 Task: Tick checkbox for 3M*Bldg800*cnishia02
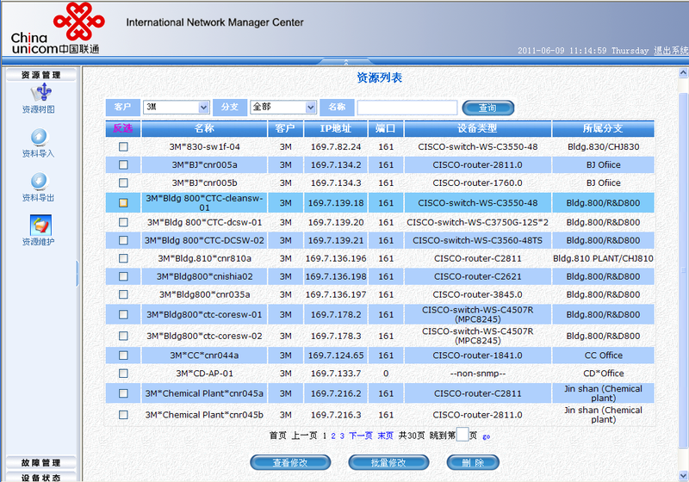(x=123, y=276)
